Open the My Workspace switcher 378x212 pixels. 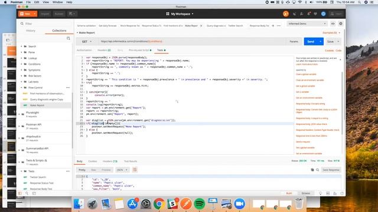pyautogui.click(x=180, y=14)
